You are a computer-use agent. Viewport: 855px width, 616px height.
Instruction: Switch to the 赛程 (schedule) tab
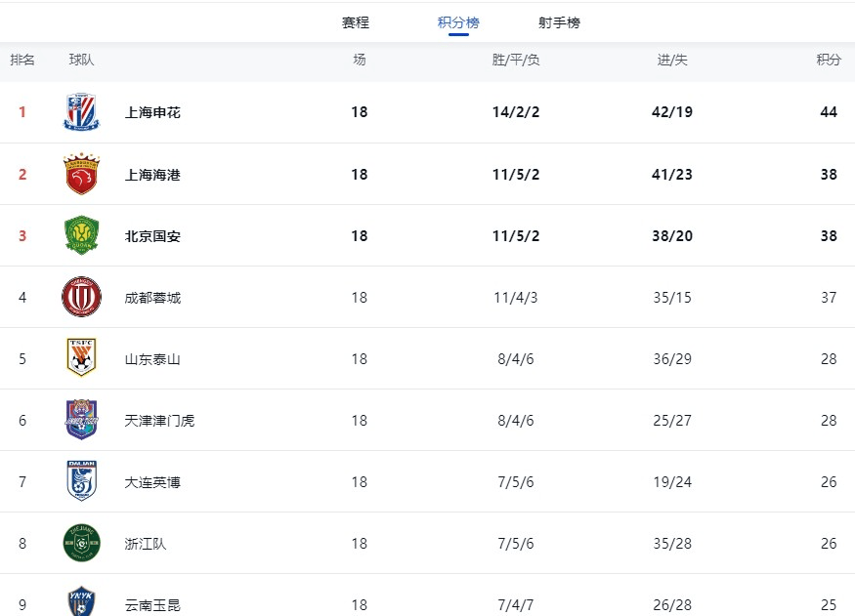[356, 22]
